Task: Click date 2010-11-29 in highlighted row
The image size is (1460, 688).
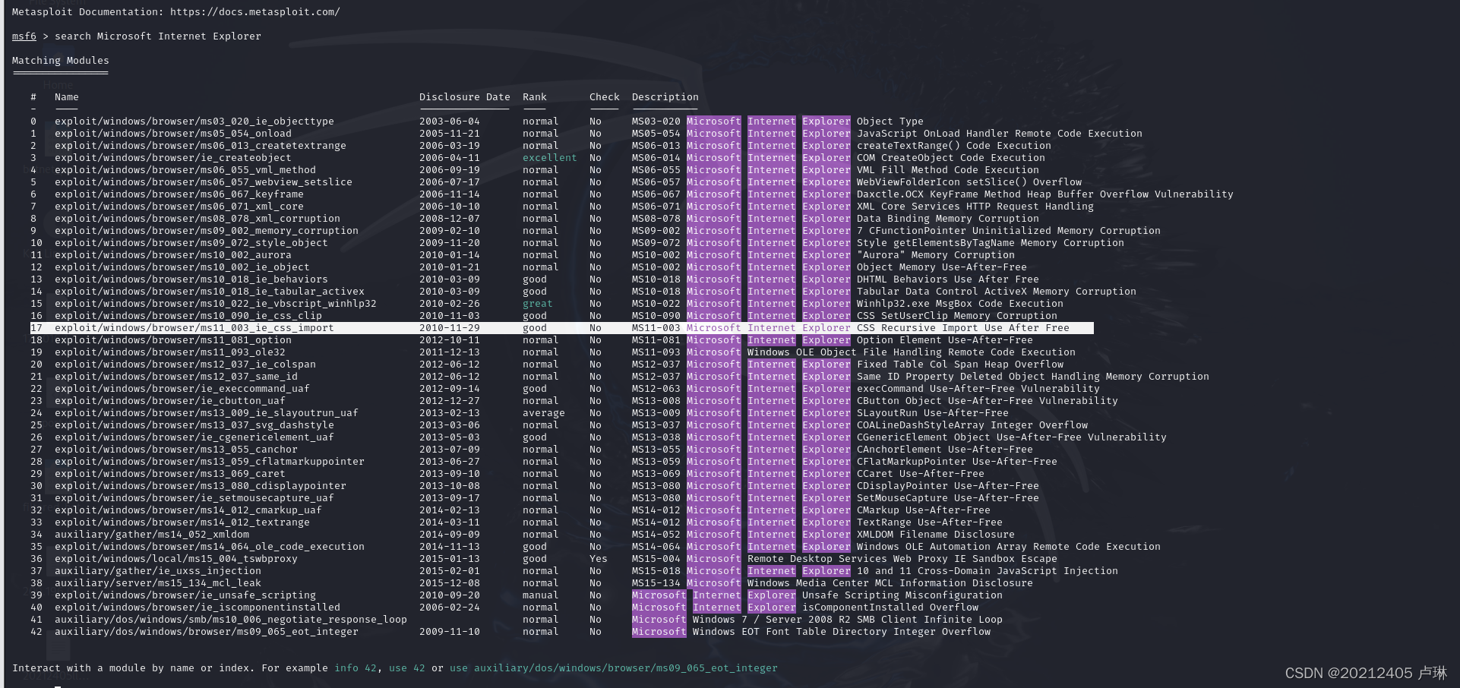Action: [x=450, y=328]
